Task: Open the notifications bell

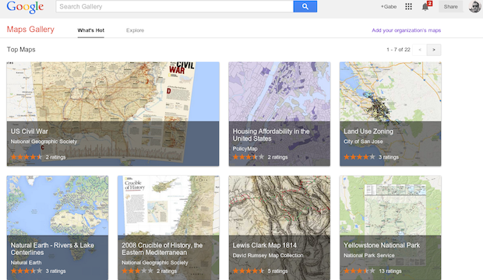Action: click(426, 6)
